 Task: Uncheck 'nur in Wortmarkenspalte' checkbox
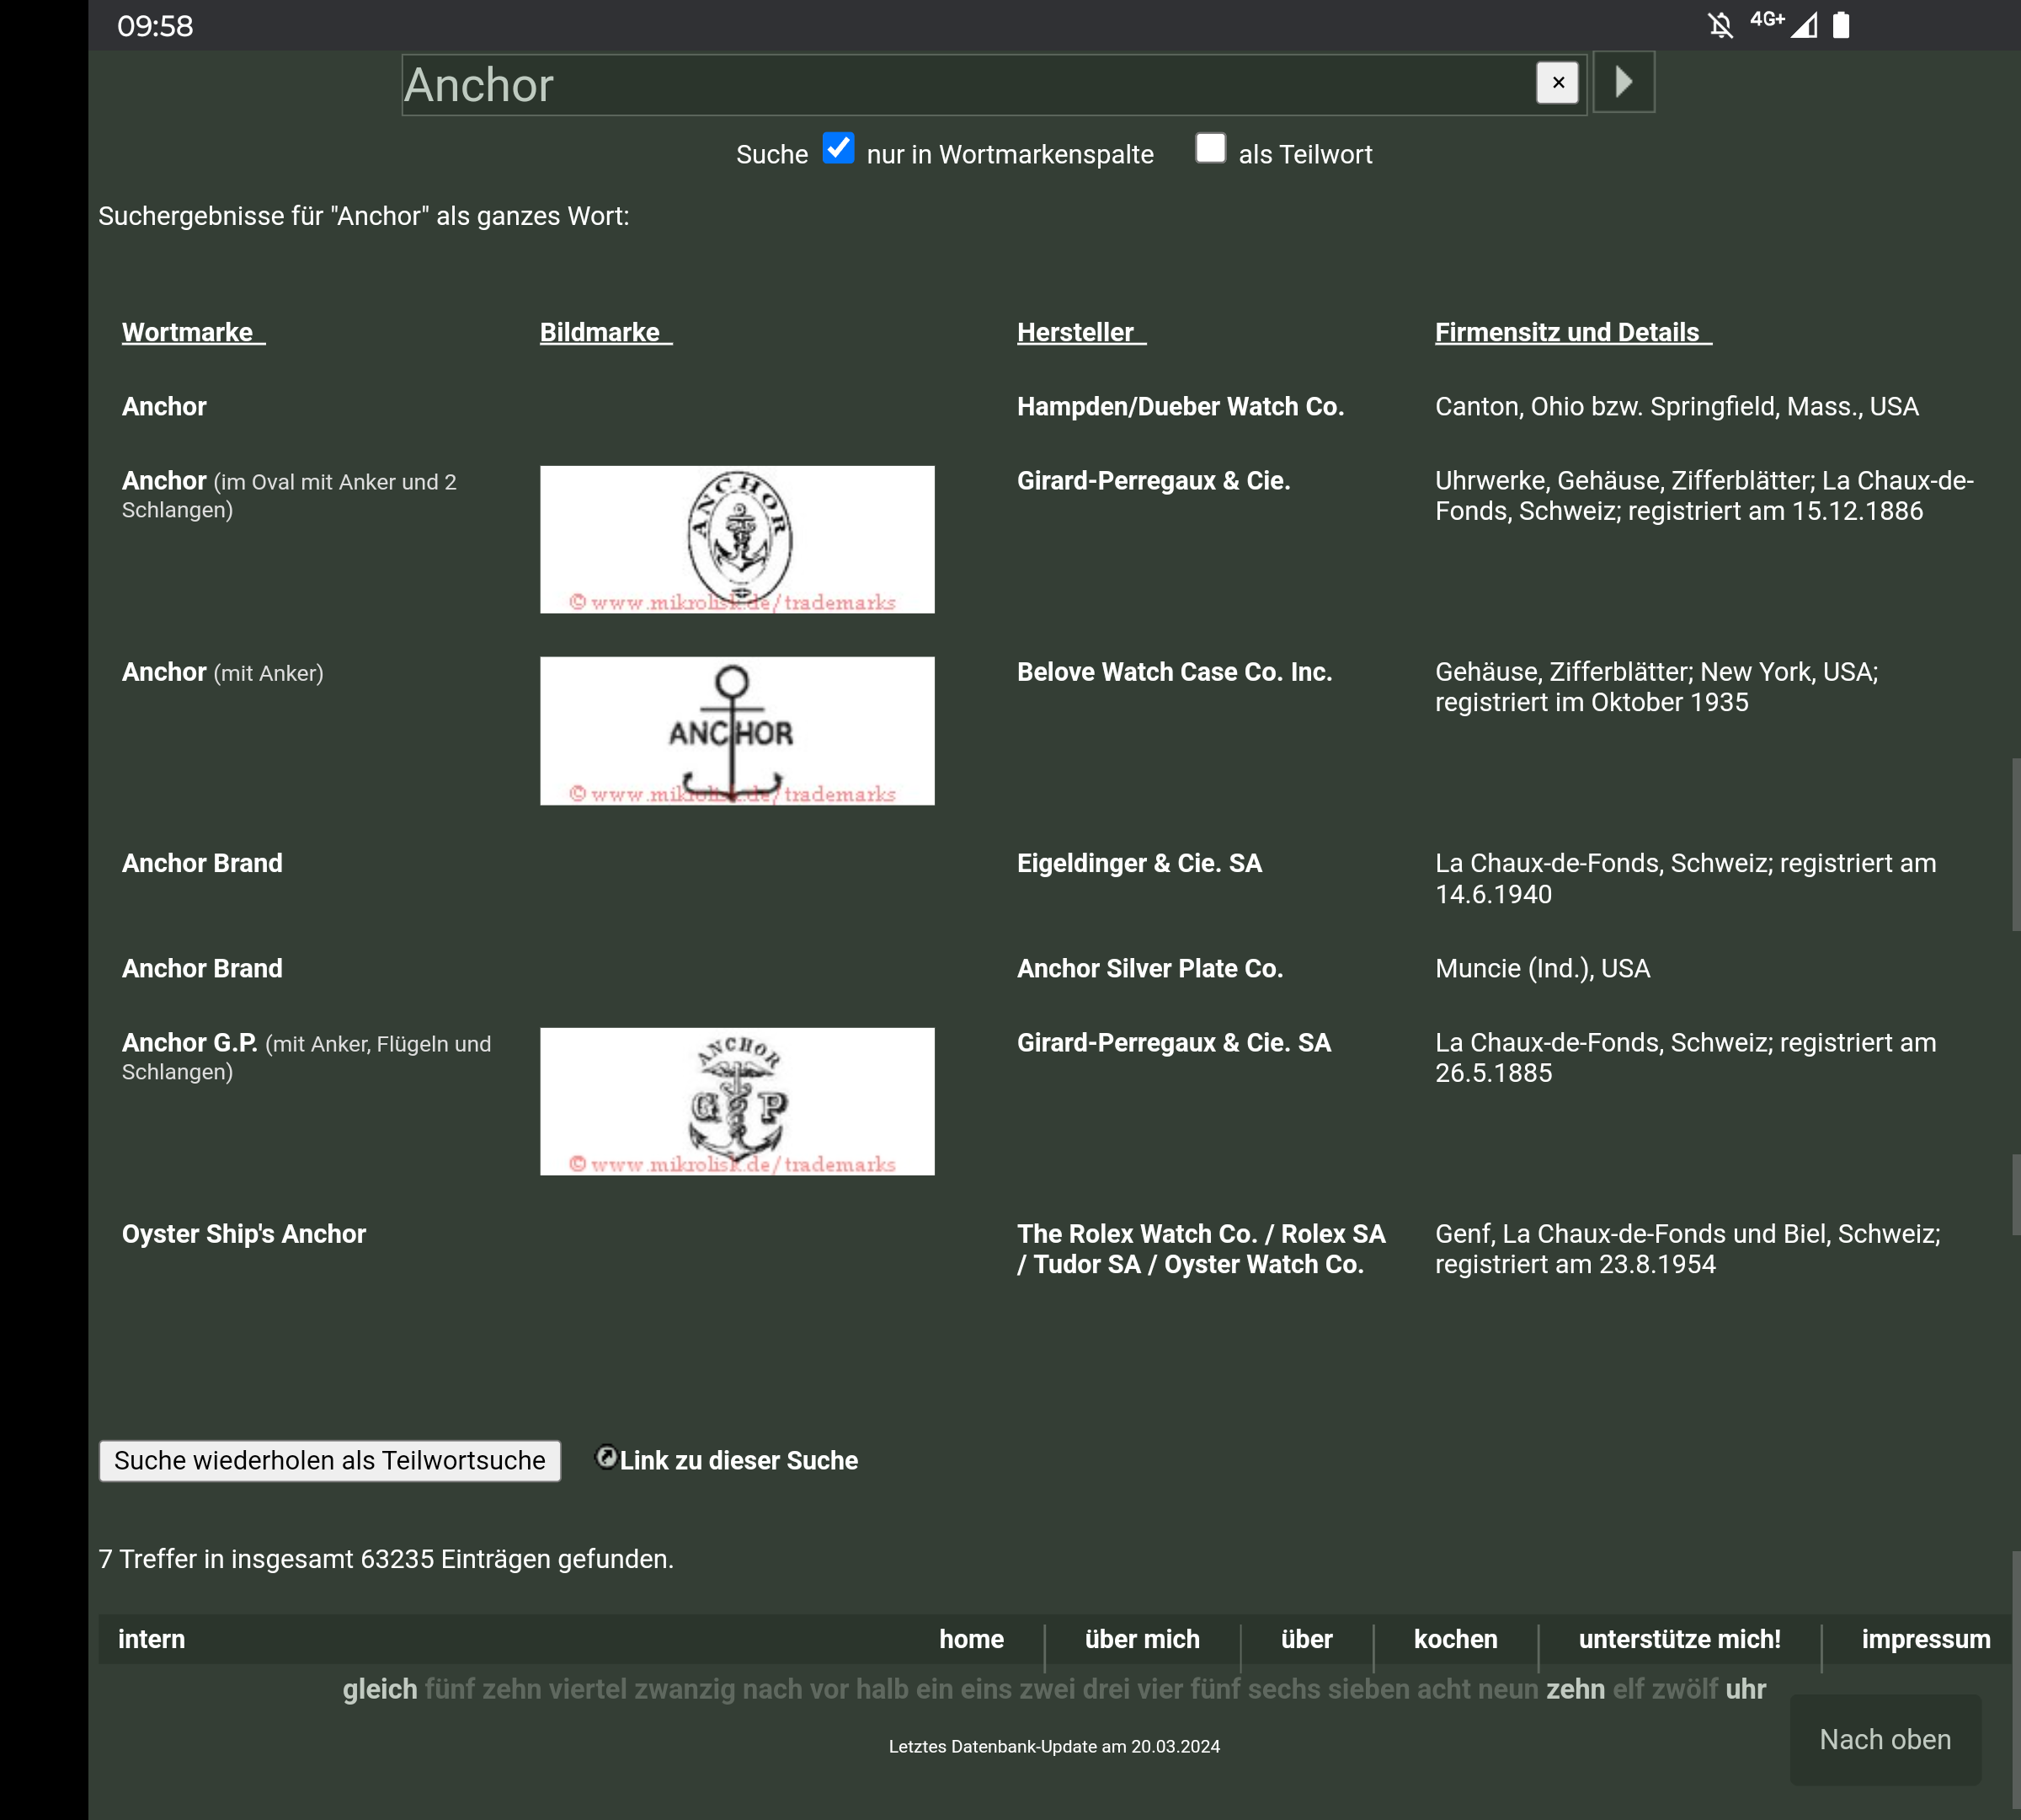(x=838, y=148)
